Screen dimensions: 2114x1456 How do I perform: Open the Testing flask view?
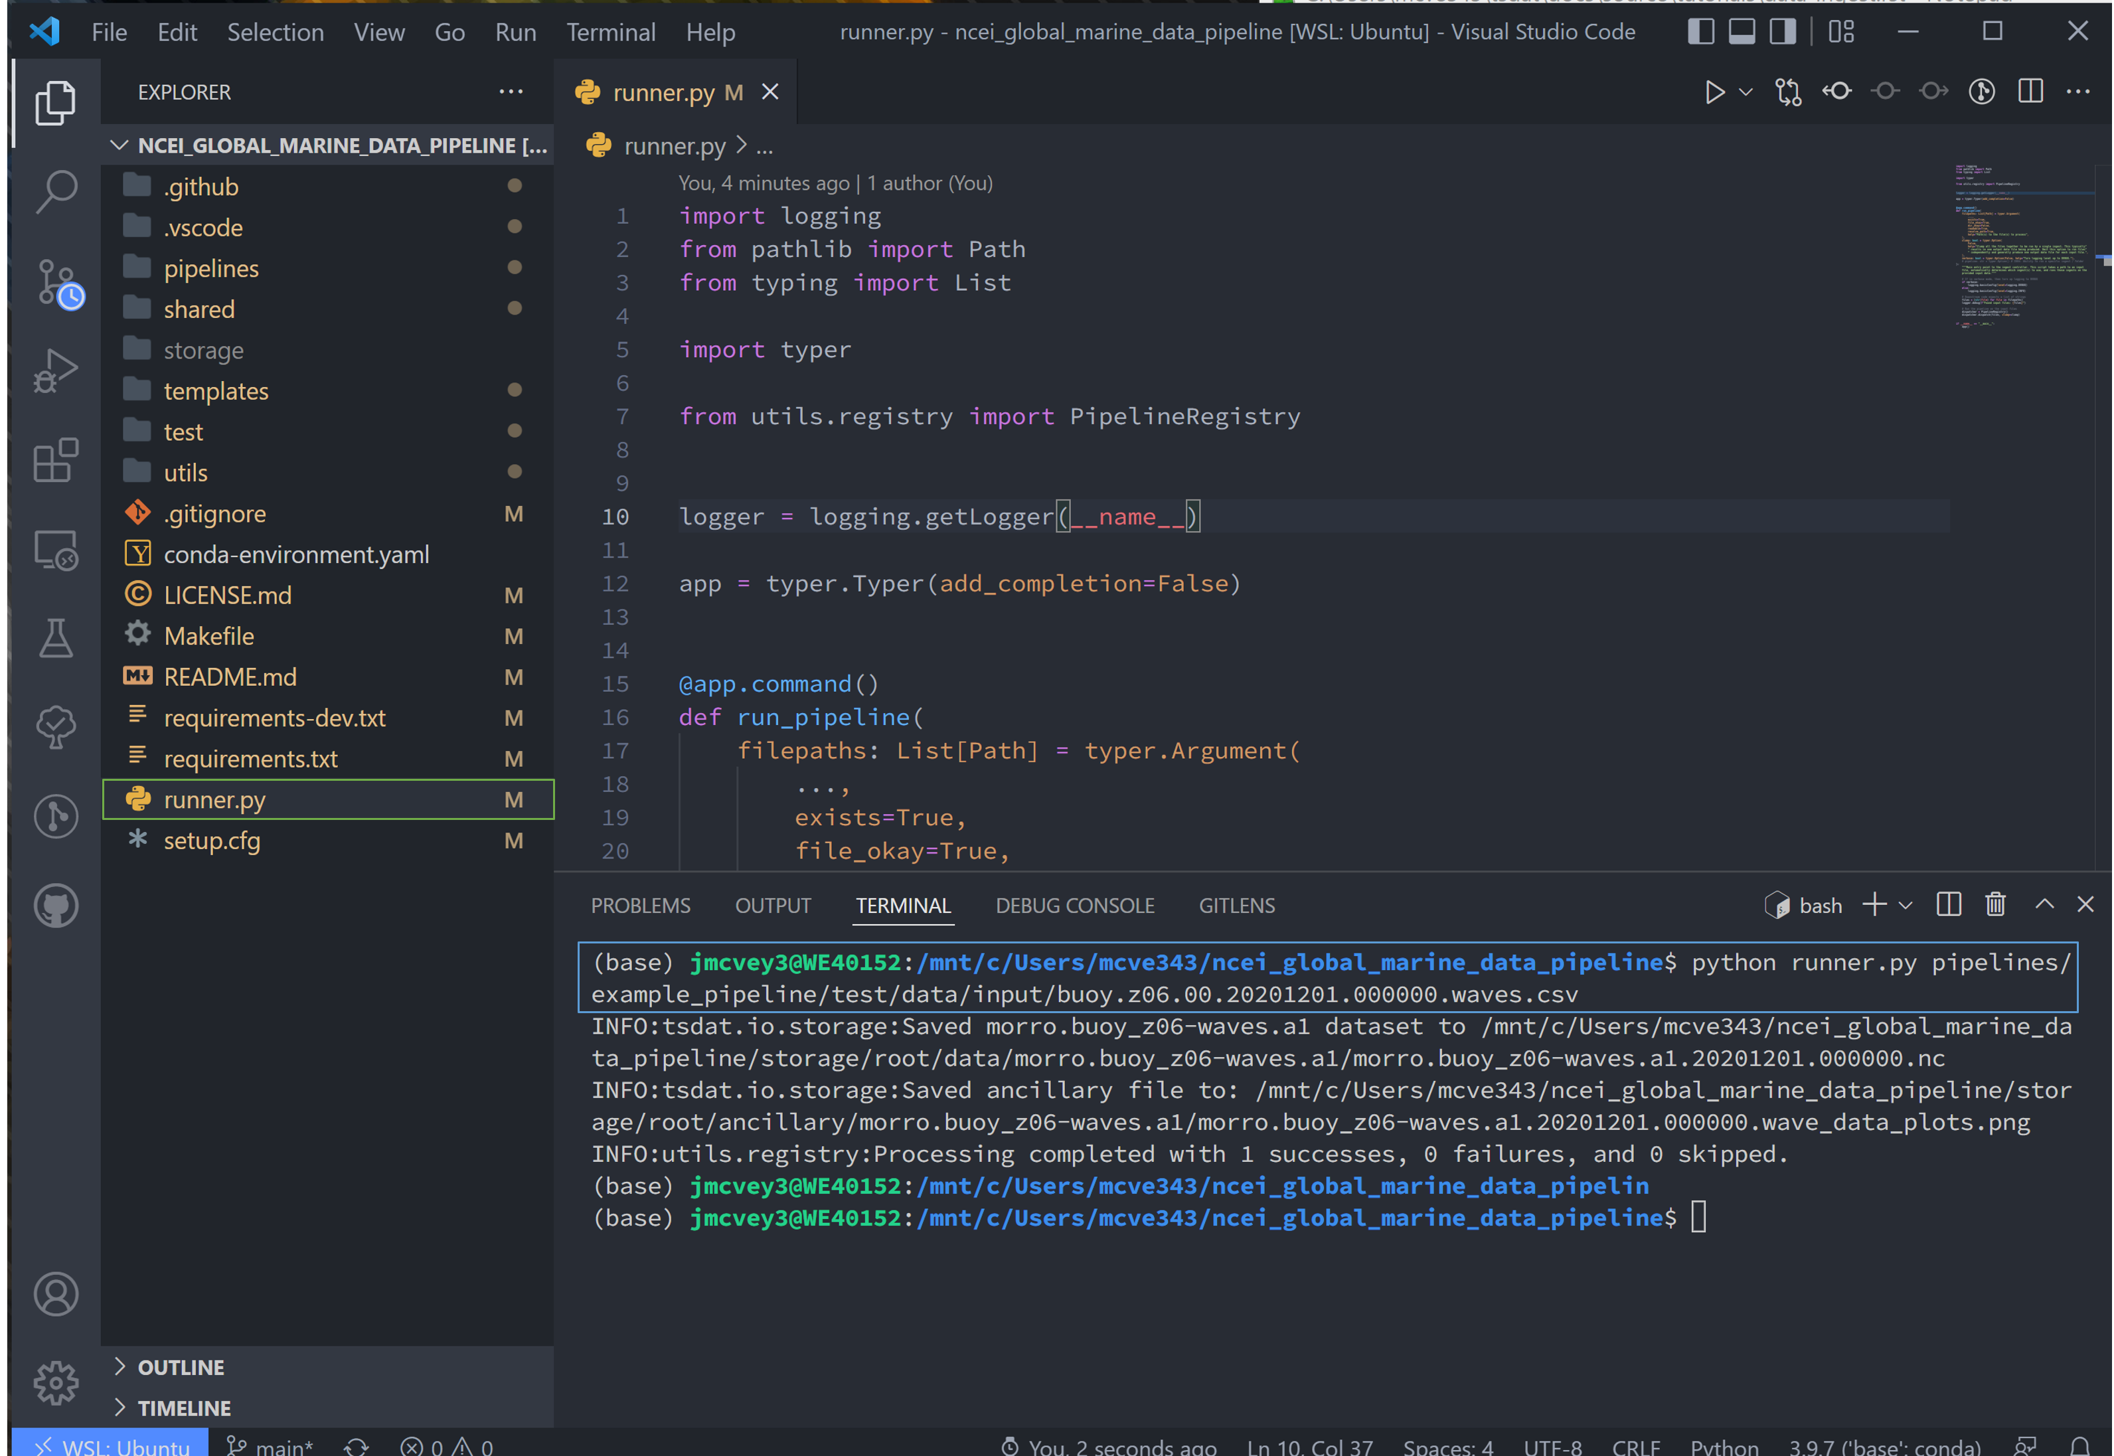pos(56,637)
